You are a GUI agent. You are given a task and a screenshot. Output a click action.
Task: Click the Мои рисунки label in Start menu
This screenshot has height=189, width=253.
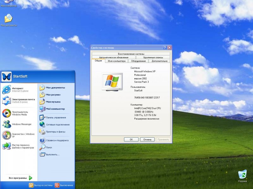[53, 95]
